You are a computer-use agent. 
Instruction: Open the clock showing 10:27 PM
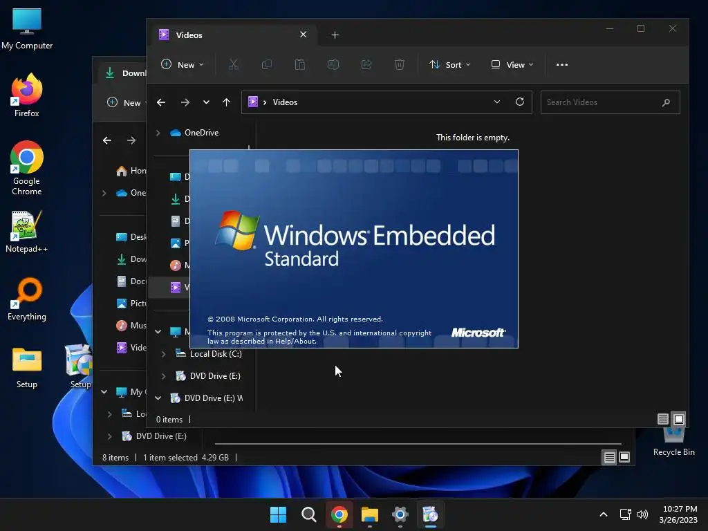[x=678, y=514]
